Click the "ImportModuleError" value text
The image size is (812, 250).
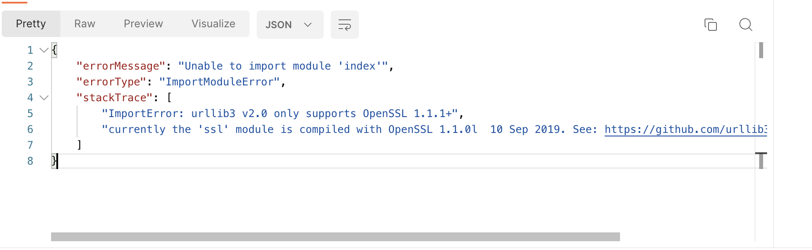[x=219, y=82]
